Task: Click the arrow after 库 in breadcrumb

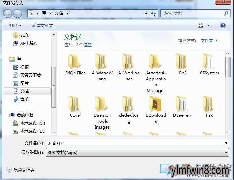Action: pyautogui.click(x=50, y=14)
